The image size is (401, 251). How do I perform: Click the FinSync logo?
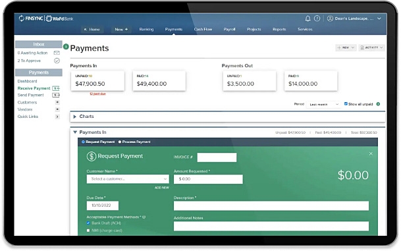31,18
